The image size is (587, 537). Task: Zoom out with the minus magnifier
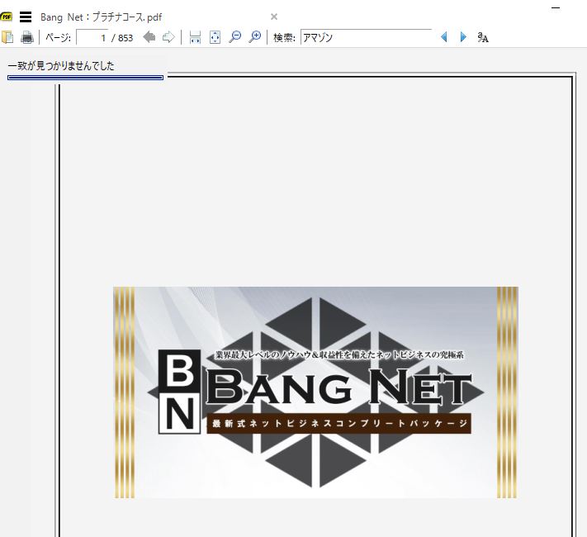pos(234,36)
